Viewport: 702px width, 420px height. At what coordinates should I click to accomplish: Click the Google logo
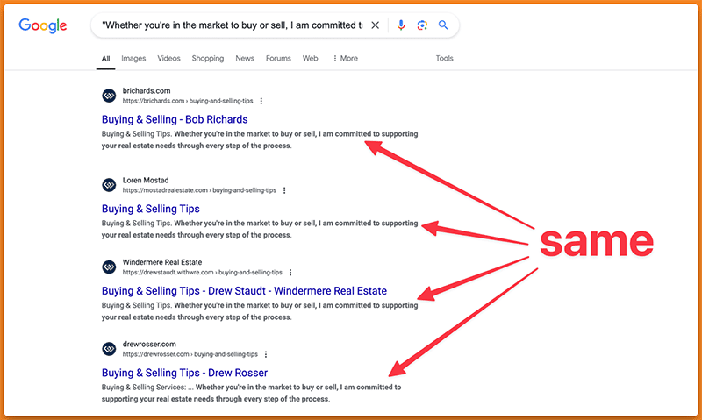click(x=42, y=25)
